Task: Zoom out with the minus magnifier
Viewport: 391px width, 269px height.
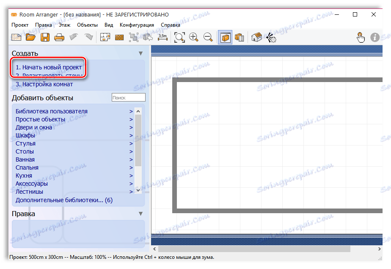Action: (208, 37)
